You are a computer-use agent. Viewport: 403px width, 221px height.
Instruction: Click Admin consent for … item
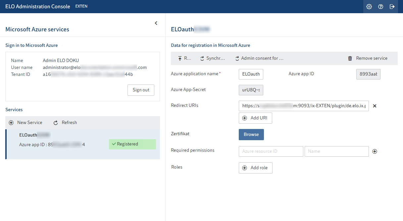[x=259, y=58]
